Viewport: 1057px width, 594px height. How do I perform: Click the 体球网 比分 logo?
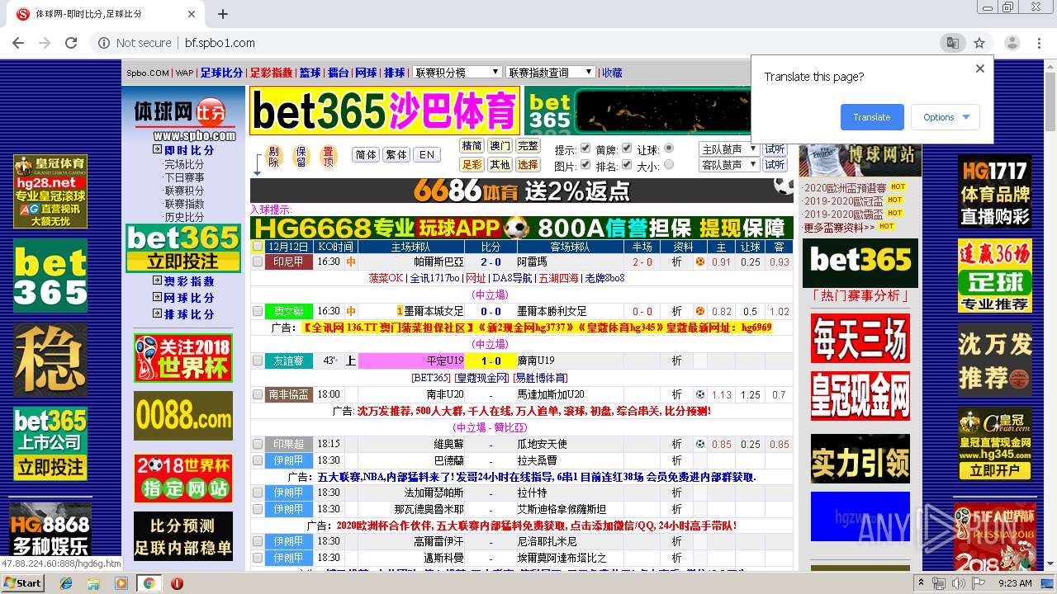coord(184,120)
